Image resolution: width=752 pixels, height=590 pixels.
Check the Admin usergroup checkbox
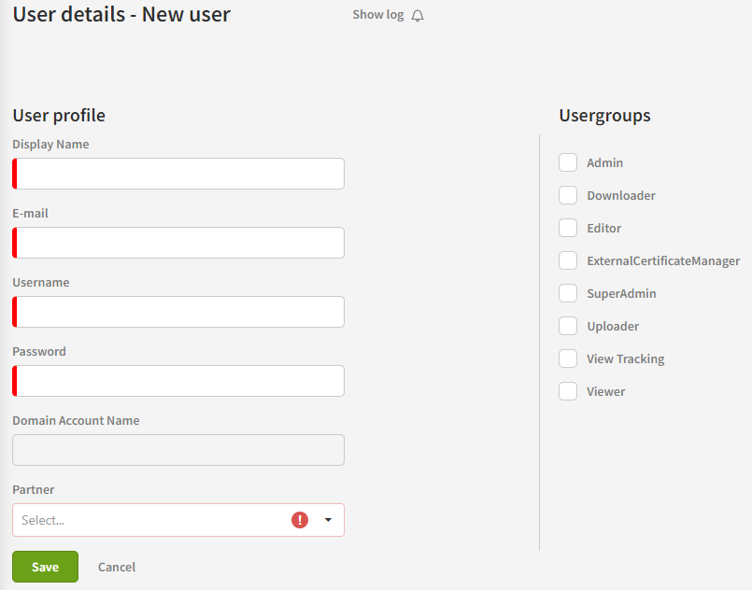(568, 163)
